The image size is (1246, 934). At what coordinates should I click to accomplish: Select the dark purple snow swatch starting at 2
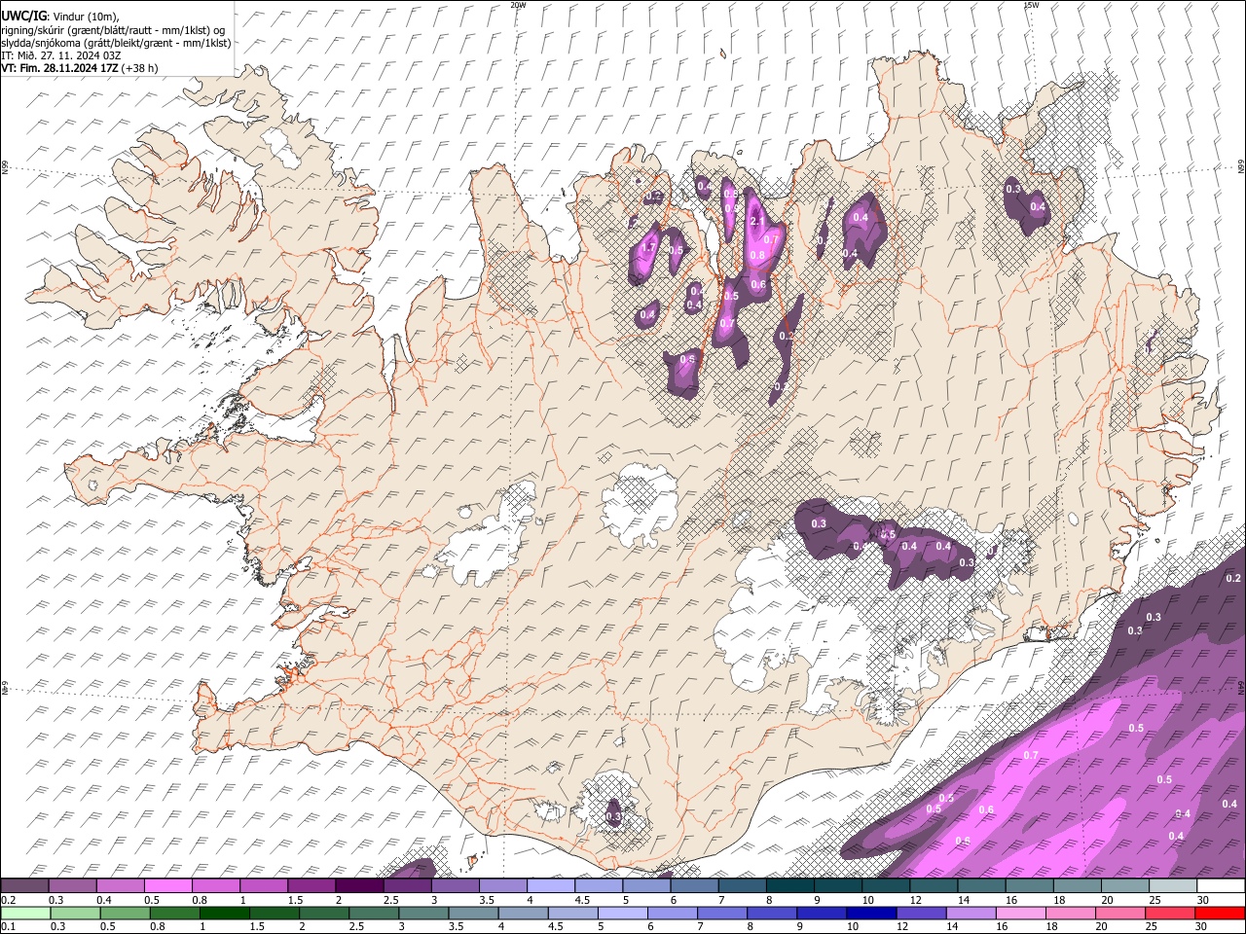(x=359, y=886)
